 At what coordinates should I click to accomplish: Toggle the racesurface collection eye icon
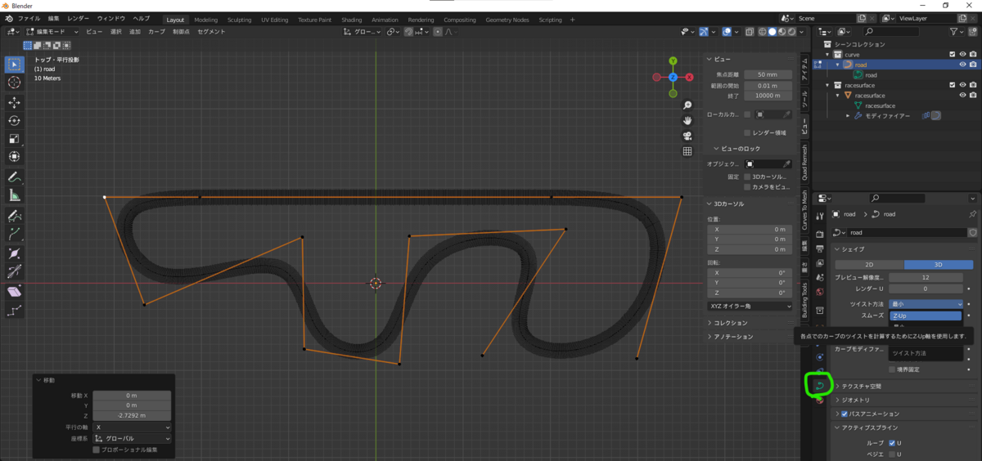962,85
